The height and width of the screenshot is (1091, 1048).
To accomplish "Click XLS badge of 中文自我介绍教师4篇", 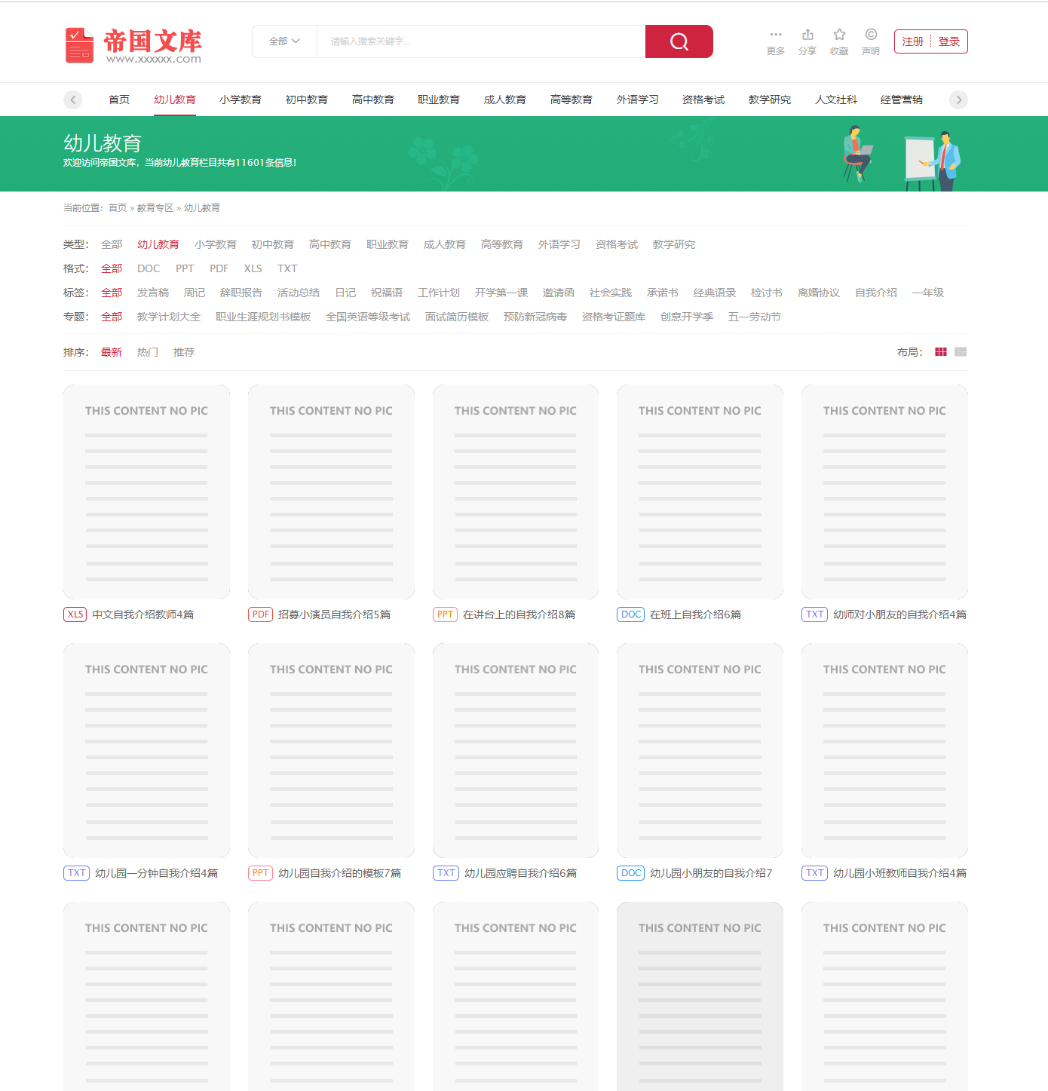I will 75,614.
